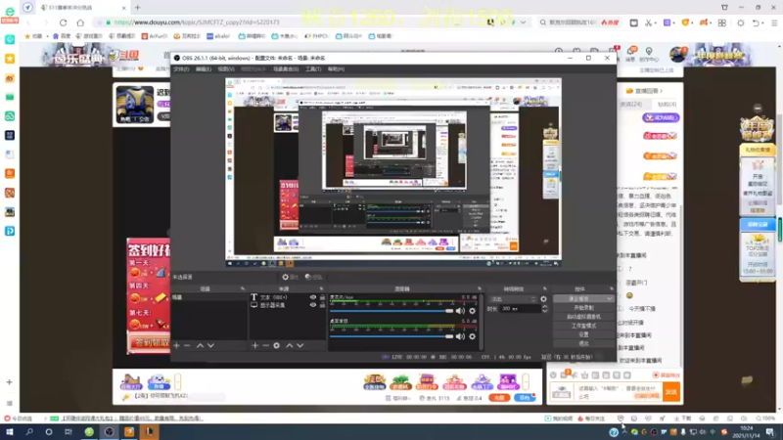The width and height of the screenshot is (783, 440).
Task: Click the Properties gear button above the Scenes panel
Action: point(290,277)
